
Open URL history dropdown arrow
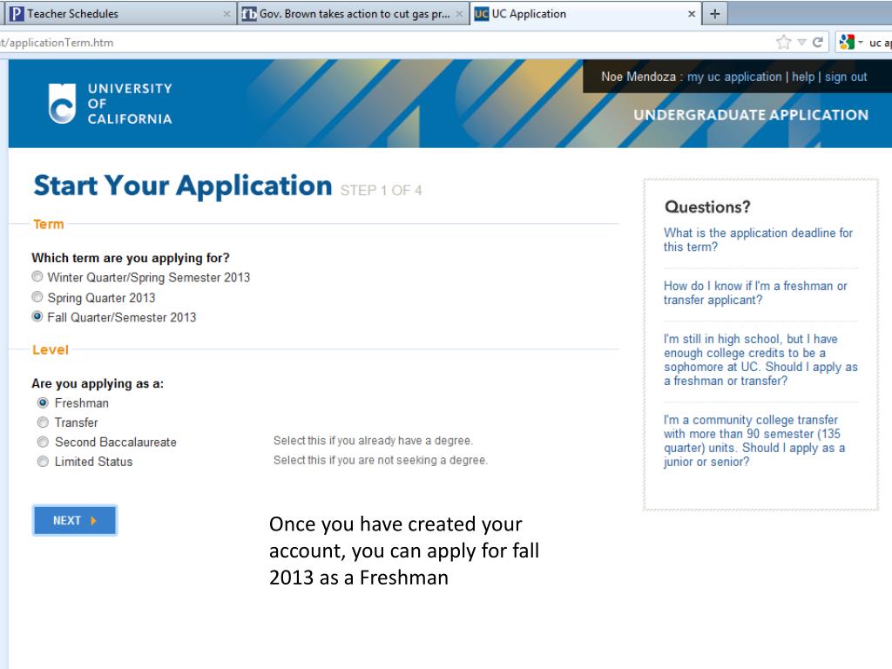tap(801, 42)
